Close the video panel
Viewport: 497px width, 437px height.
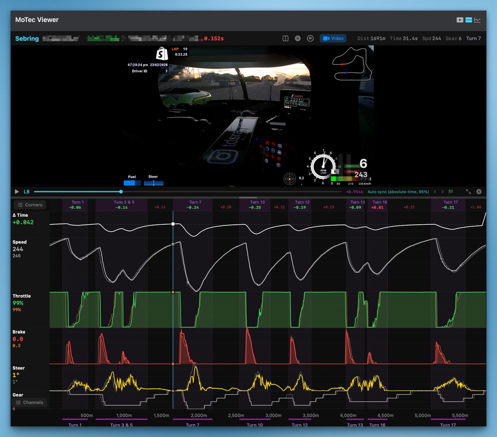point(479,192)
